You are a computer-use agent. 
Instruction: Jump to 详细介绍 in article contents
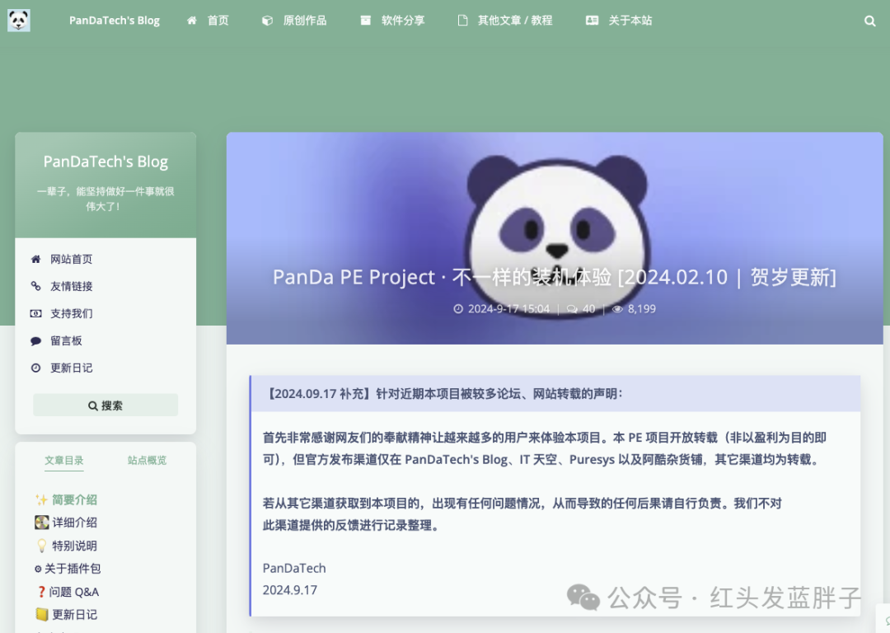[74, 523]
